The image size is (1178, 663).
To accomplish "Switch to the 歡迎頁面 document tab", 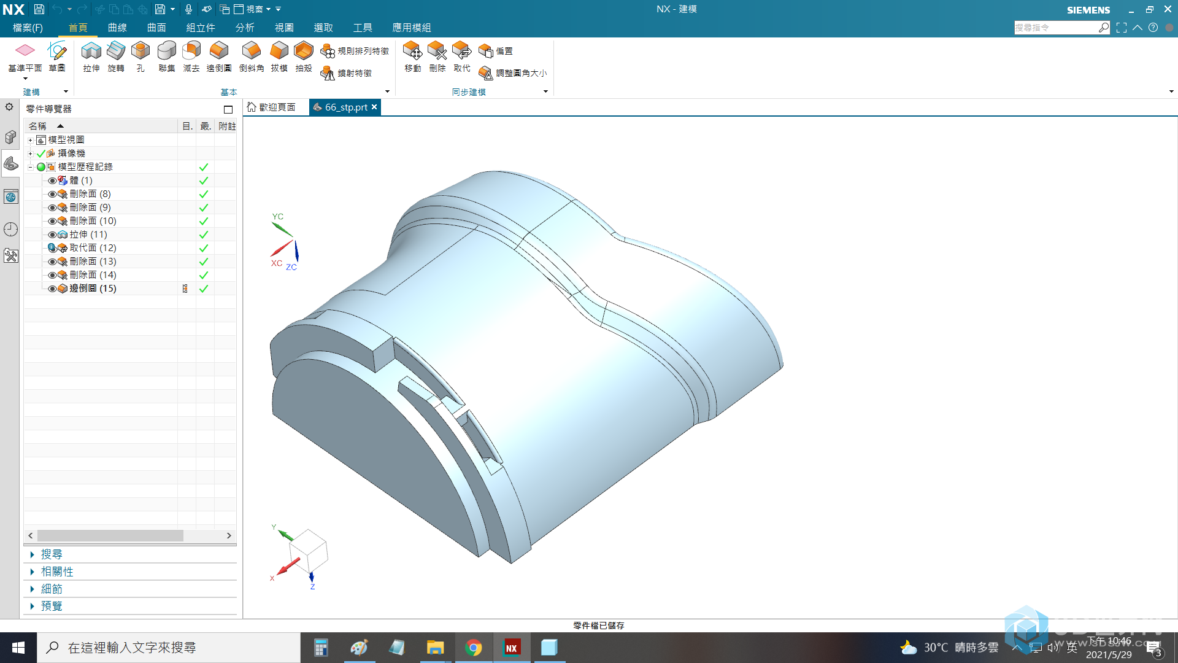I will (x=272, y=107).
